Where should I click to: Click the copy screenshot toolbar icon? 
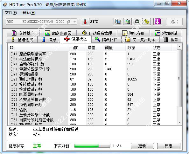pos(127,22)
